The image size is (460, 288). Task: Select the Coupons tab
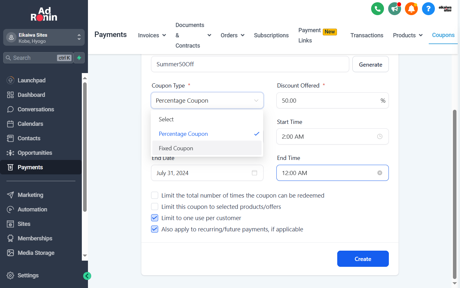(x=443, y=35)
